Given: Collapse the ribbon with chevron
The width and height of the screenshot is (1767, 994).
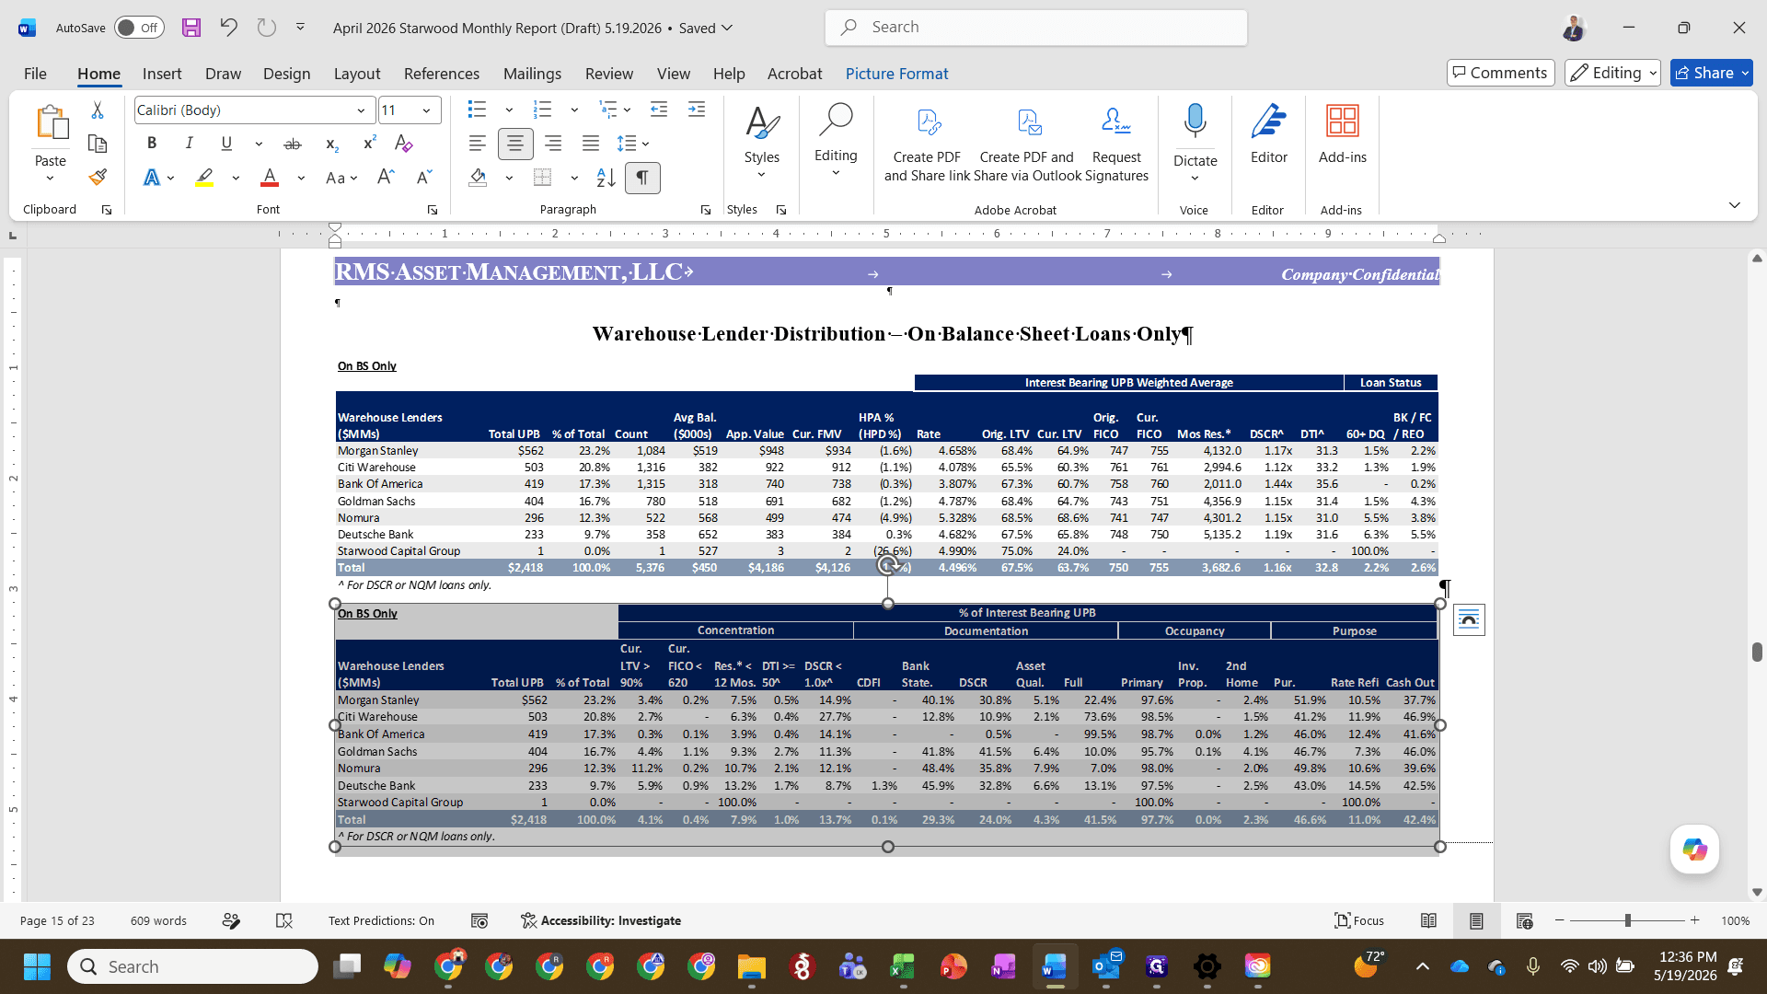Looking at the screenshot, I should 1734,204.
